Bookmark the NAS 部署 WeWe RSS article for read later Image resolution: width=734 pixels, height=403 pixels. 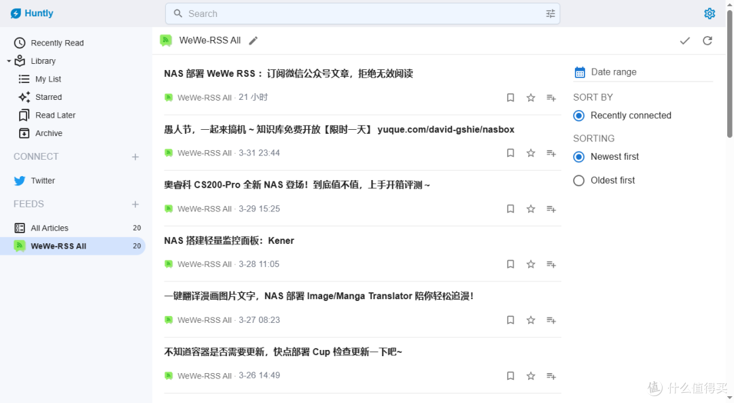click(510, 97)
